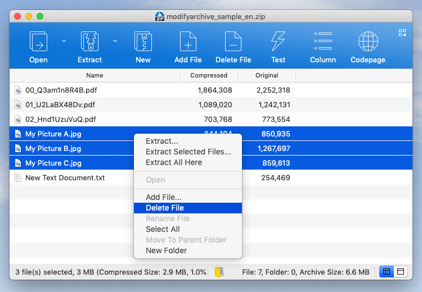
Task: Toggle the toolbar customize grid icon
Action: click(402, 33)
